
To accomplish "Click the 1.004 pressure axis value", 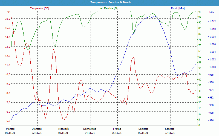I will (213, 52).
